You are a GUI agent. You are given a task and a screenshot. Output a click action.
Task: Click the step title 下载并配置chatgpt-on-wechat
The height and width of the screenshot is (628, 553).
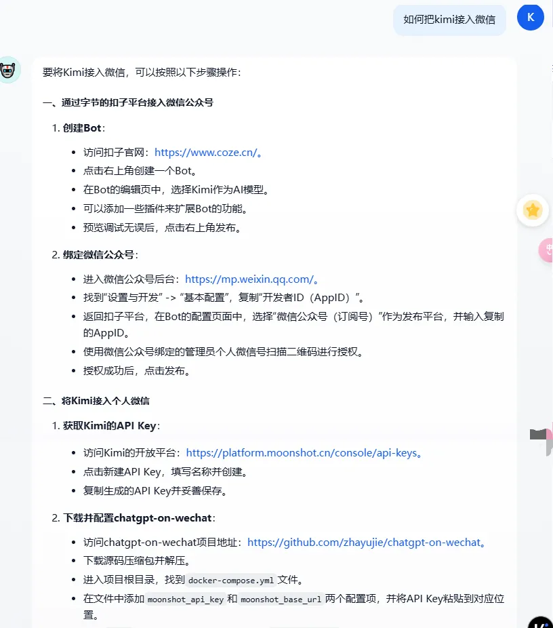[138, 518]
